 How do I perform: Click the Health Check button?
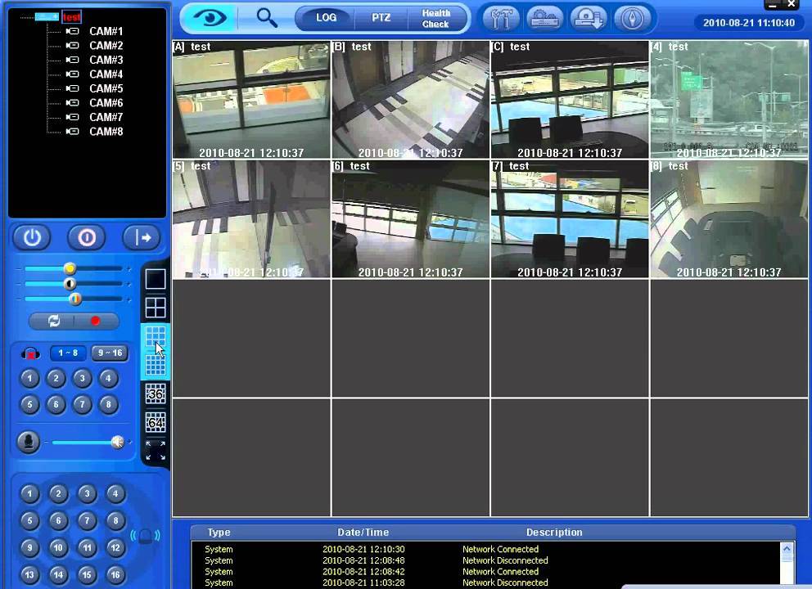pos(435,18)
